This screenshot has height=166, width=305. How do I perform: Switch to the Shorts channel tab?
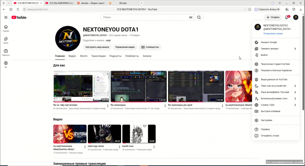84,56
